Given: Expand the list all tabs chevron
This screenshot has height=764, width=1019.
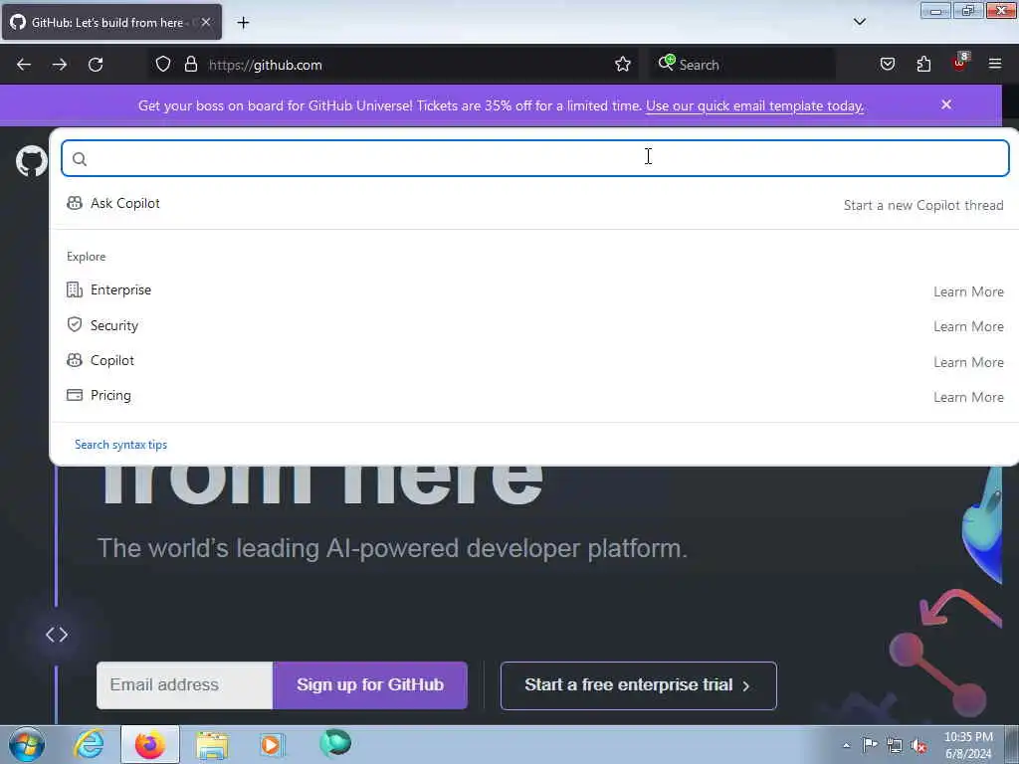Looking at the screenshot, I should click(x=859, y=22).
